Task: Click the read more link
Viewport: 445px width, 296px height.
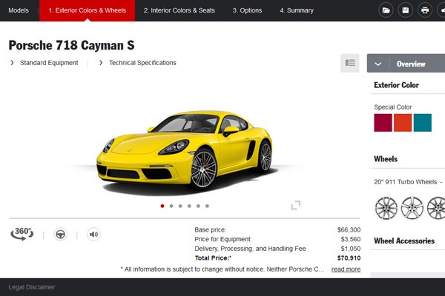Action: (x=346, y=269)
